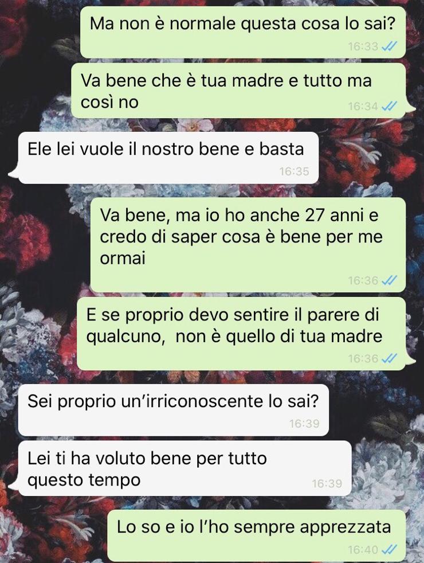Tap the 16:33 timestamp on first message

pos(363,46)
